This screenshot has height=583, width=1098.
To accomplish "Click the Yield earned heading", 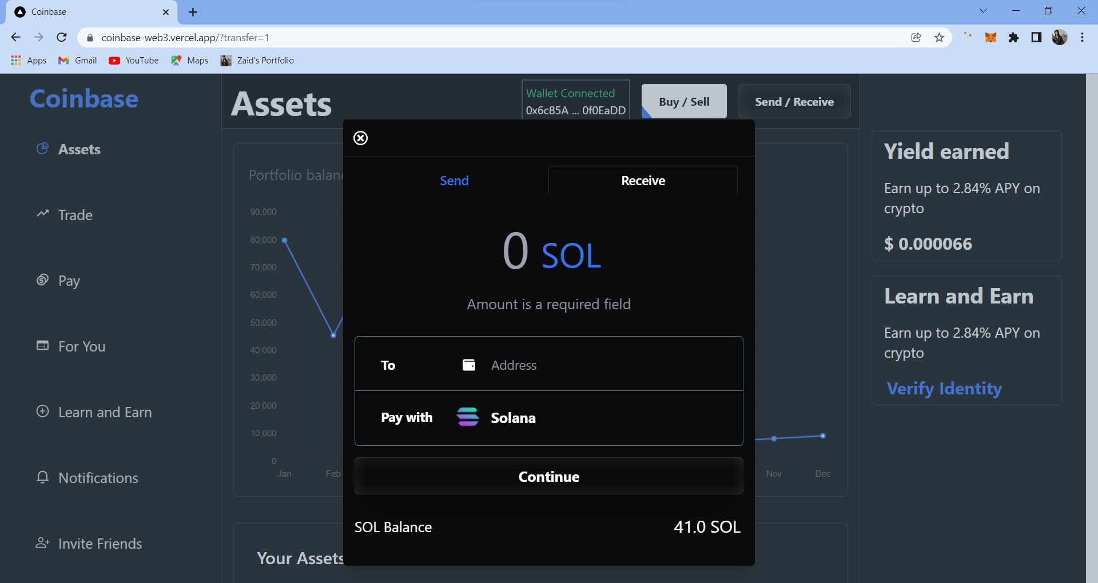I will point(946,151).
